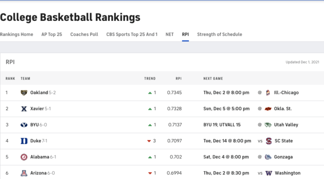The height and width of the screenshot is (179, 324).
Task: Click Arizona's red down trend arrow
Action: click(150, 173)
